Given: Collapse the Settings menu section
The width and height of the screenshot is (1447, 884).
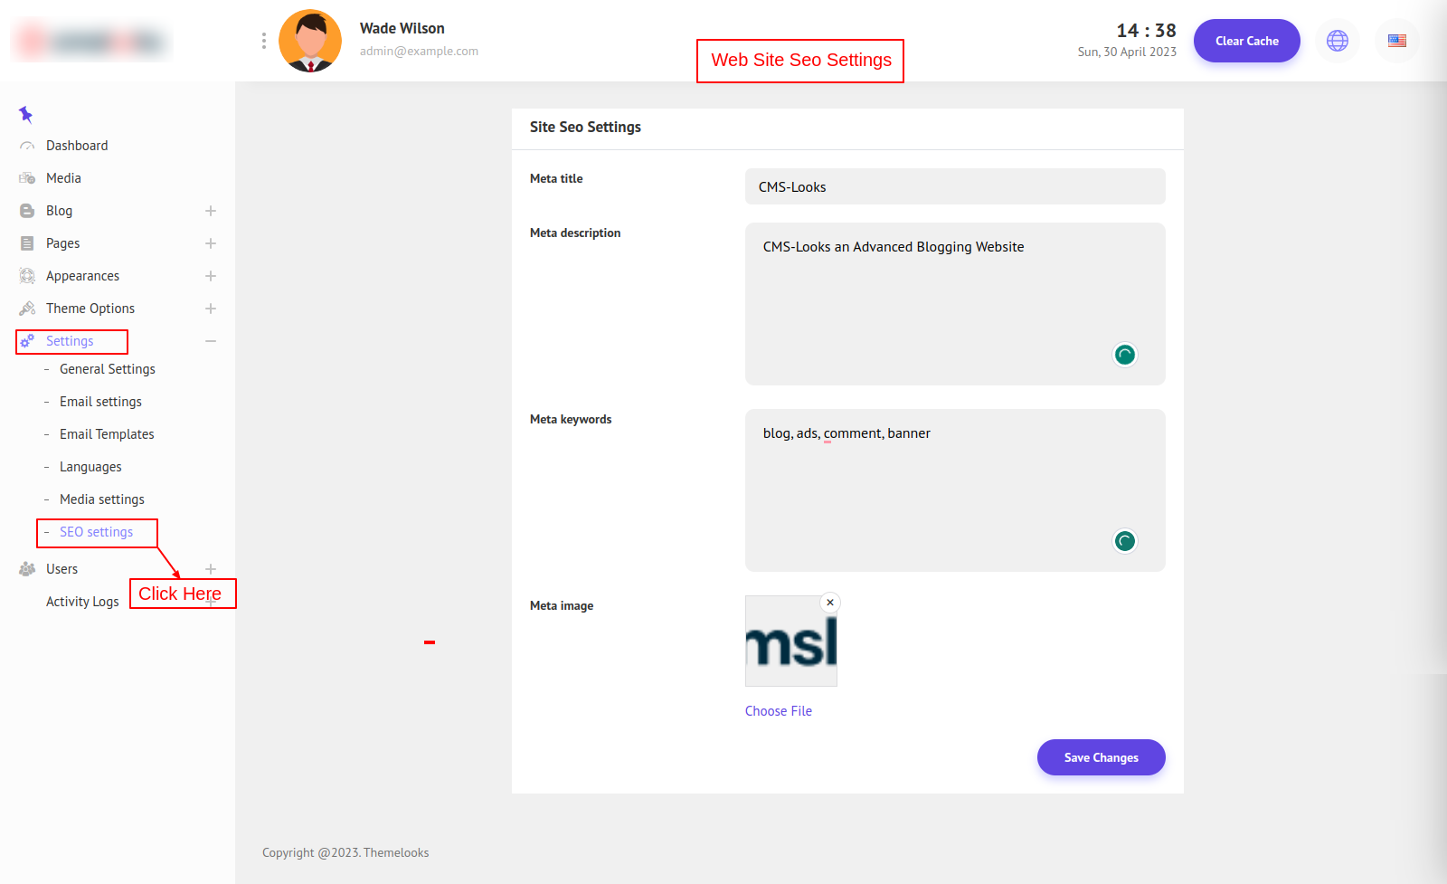Looking at the screenshot, I should [211, 341].
